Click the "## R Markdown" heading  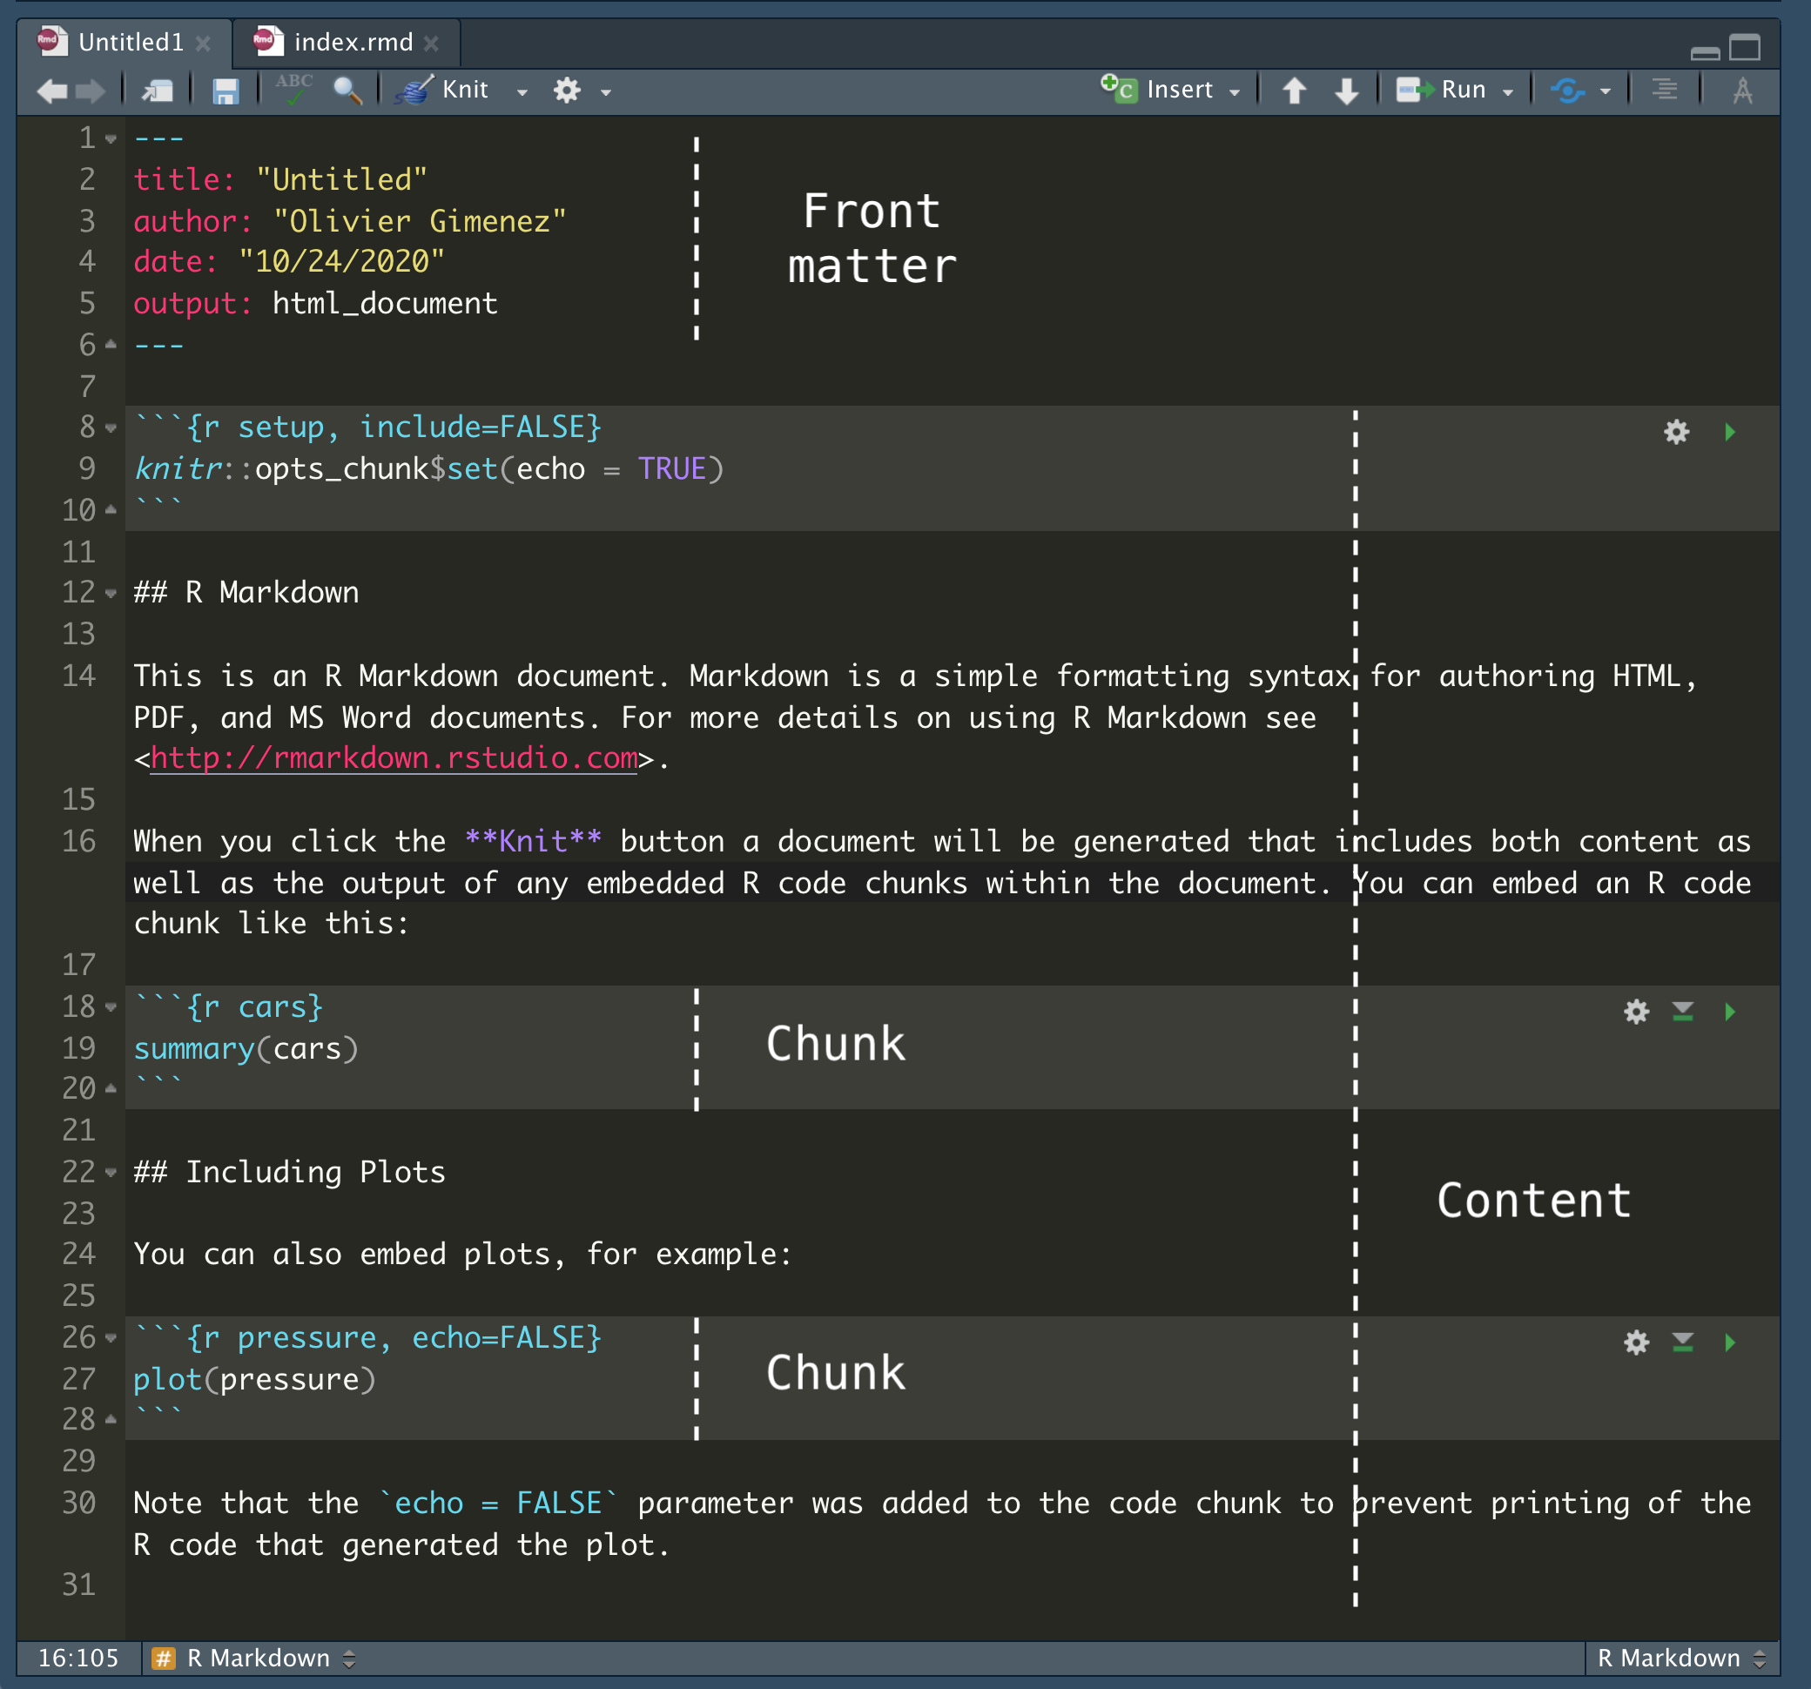tap(246, 593)
